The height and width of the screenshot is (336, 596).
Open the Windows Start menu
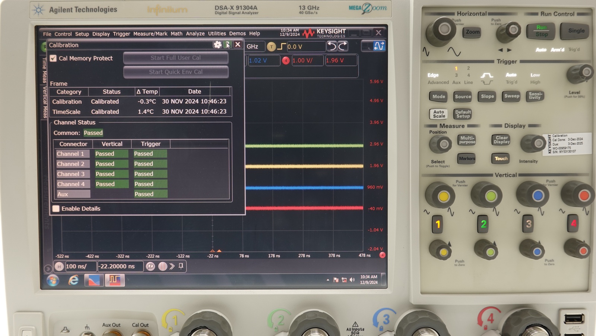(53, 280)
